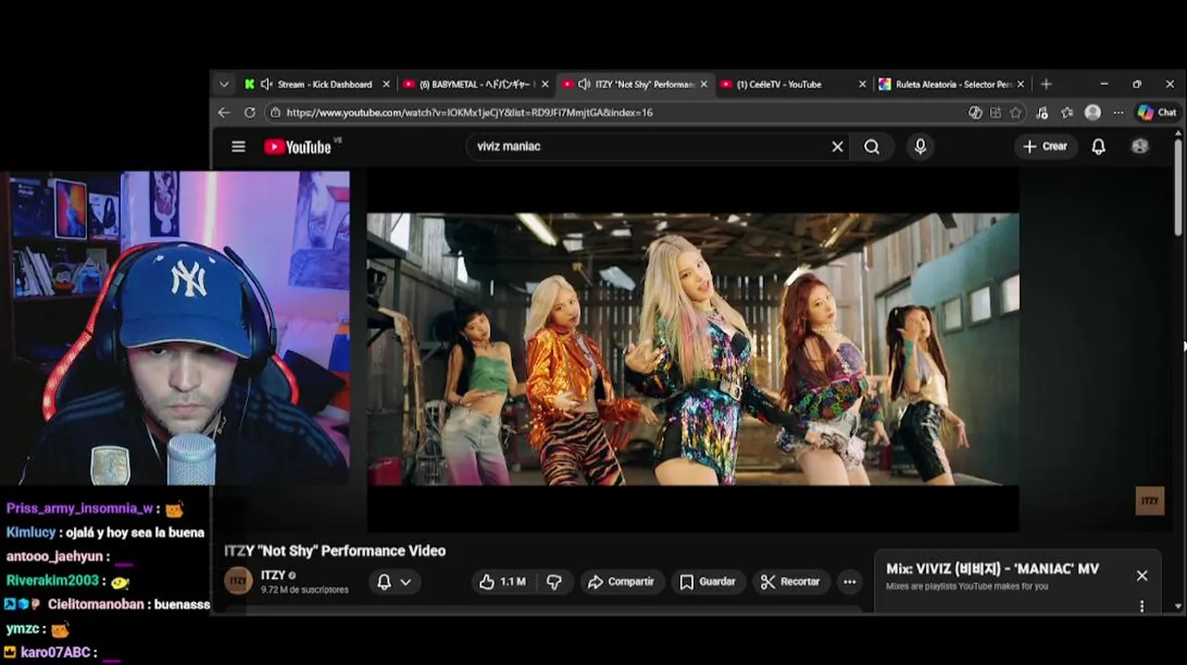Image resolution: width=1187 pixels, height=665 pixels.
Task: Open a new browser tab with plus
Action: (1046, 84)
